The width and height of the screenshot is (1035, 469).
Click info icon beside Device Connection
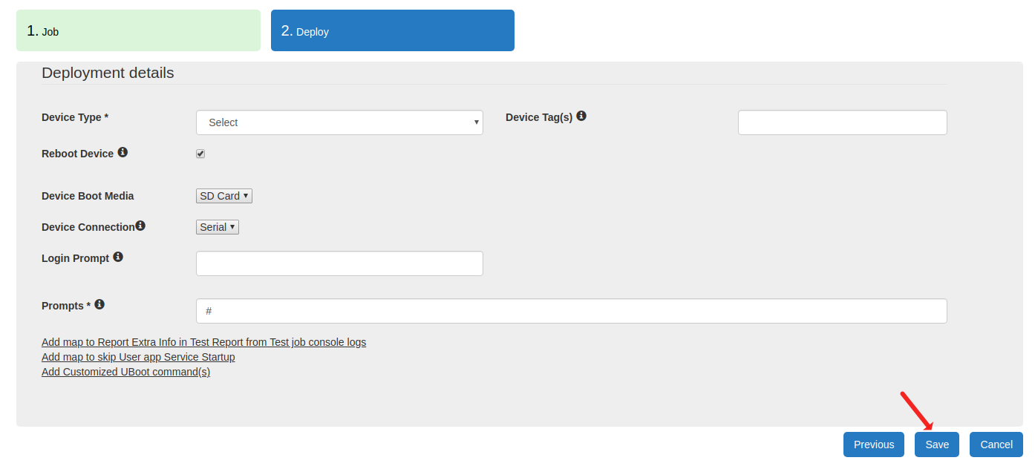[x=140, y=226]
